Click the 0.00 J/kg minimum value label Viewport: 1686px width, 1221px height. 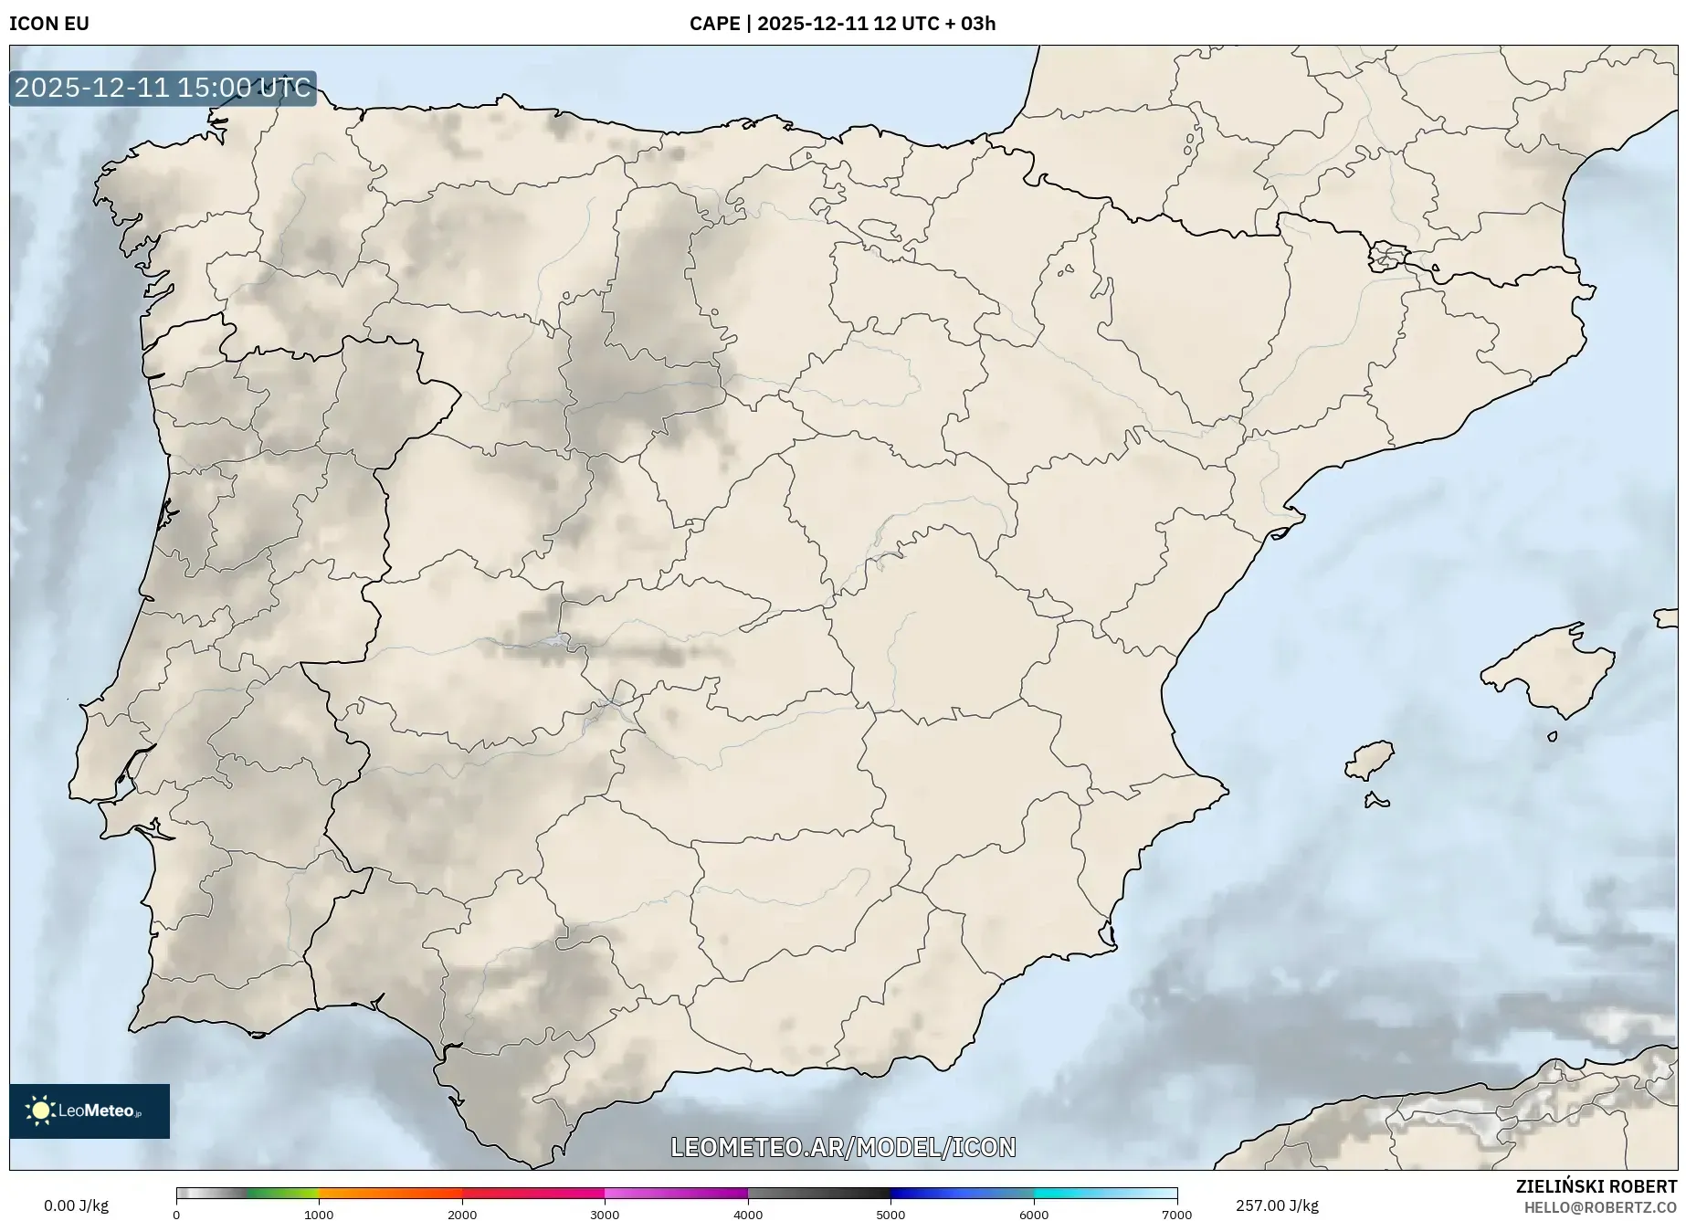(x=76, y=1205)
